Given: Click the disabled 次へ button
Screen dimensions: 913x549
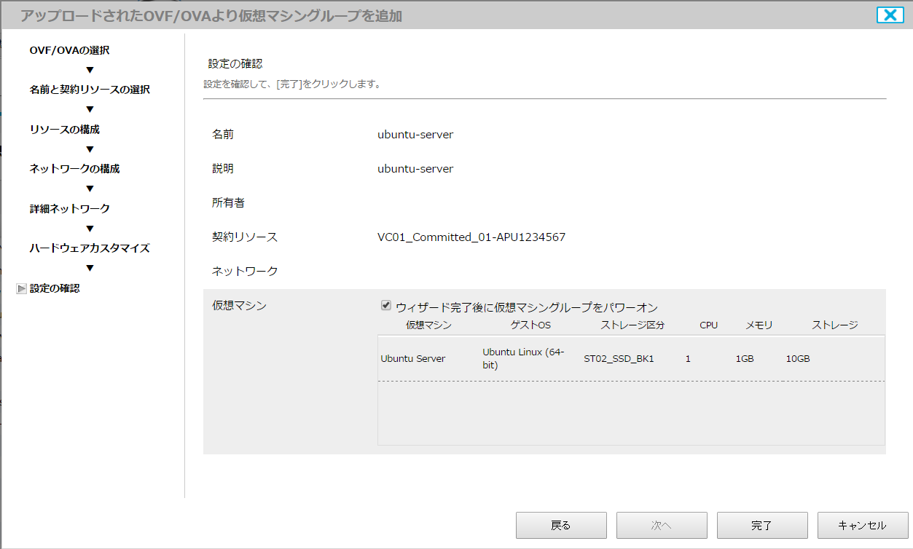Looking at the screenshot, I should coord(662,525).
